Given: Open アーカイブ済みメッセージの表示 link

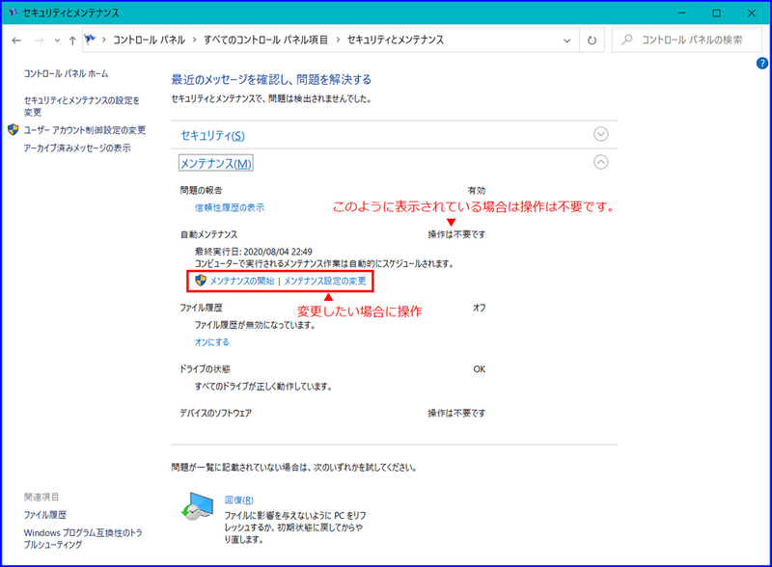Looking at the screenshot, I should point(77,148).
